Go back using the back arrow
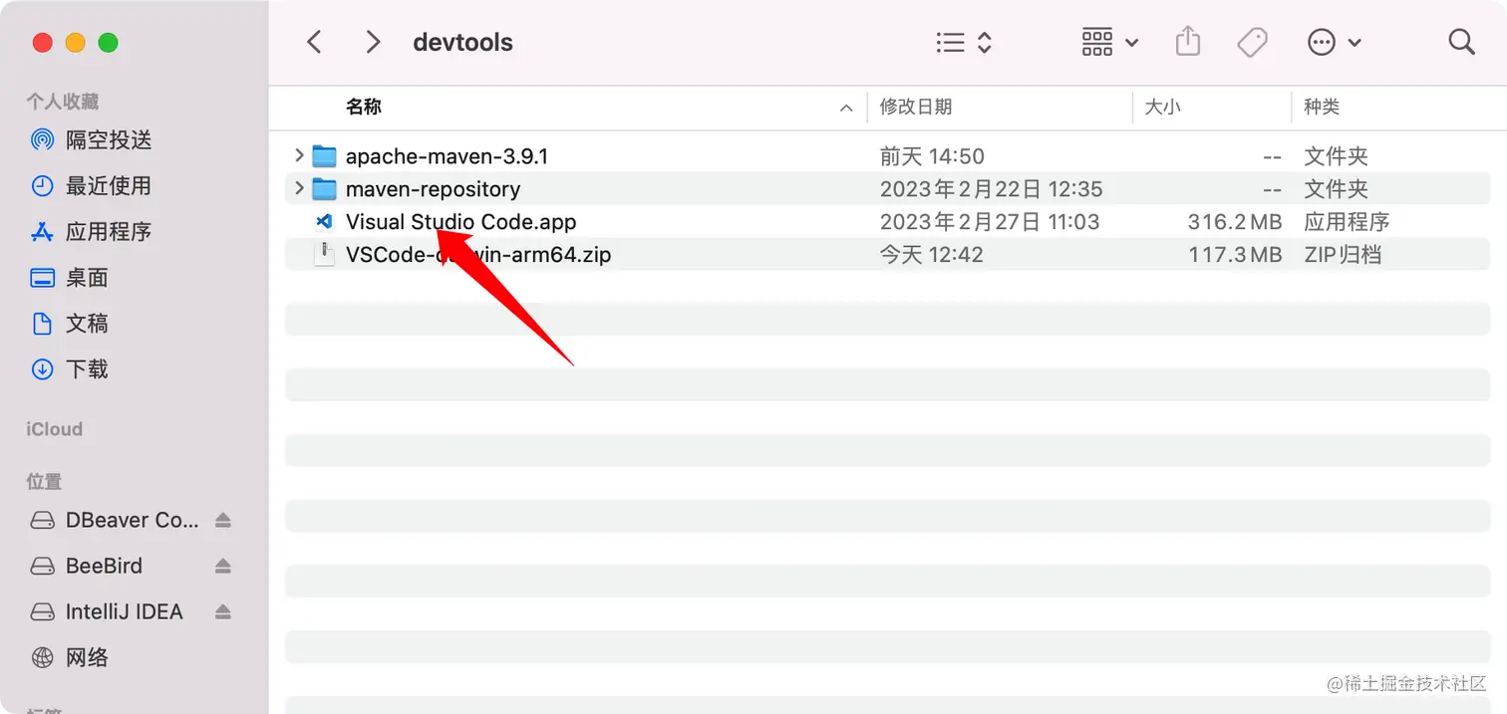 pyautogui.click(x=314, y=42)
